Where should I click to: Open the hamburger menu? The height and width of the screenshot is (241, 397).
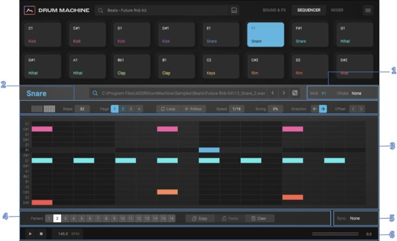368,10
